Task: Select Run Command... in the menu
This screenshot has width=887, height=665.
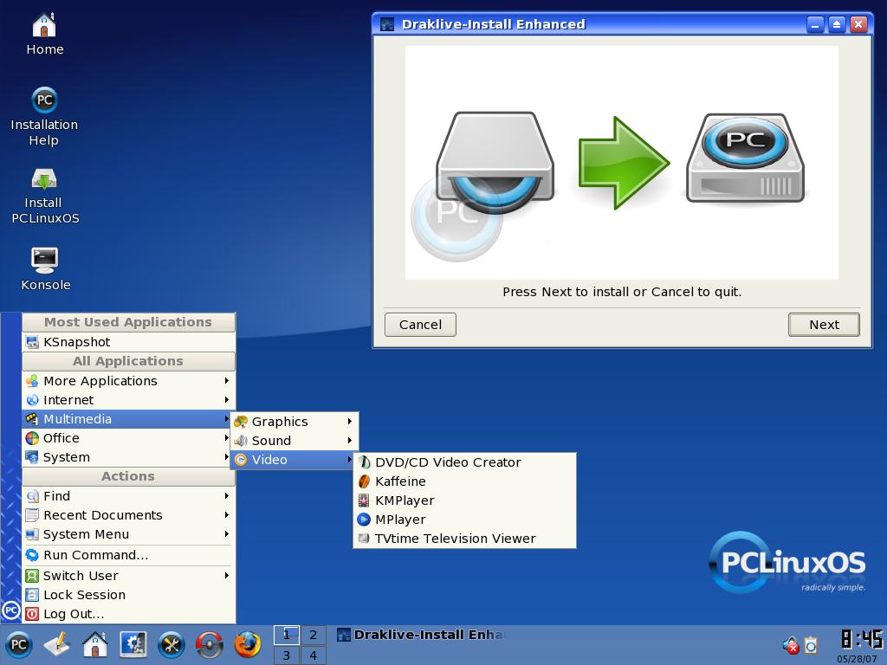Action: pyautogui.click(x=128, y=555)
